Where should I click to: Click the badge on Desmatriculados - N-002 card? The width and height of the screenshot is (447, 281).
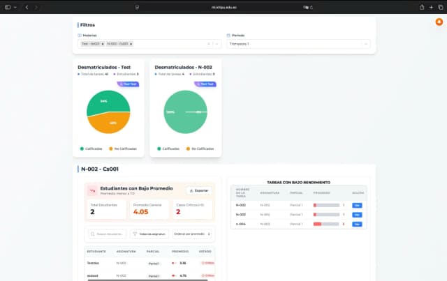click(205, 84)
